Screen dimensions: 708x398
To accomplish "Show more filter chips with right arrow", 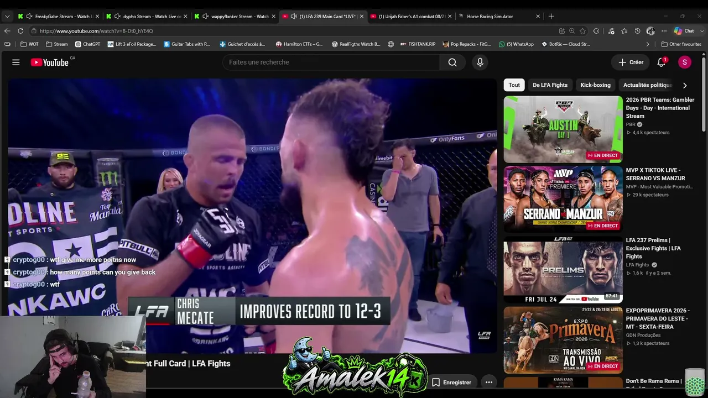I will click(685, 85).
